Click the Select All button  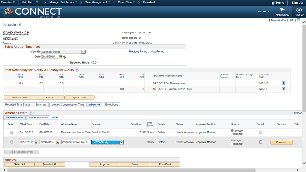[x=20, y=164]
